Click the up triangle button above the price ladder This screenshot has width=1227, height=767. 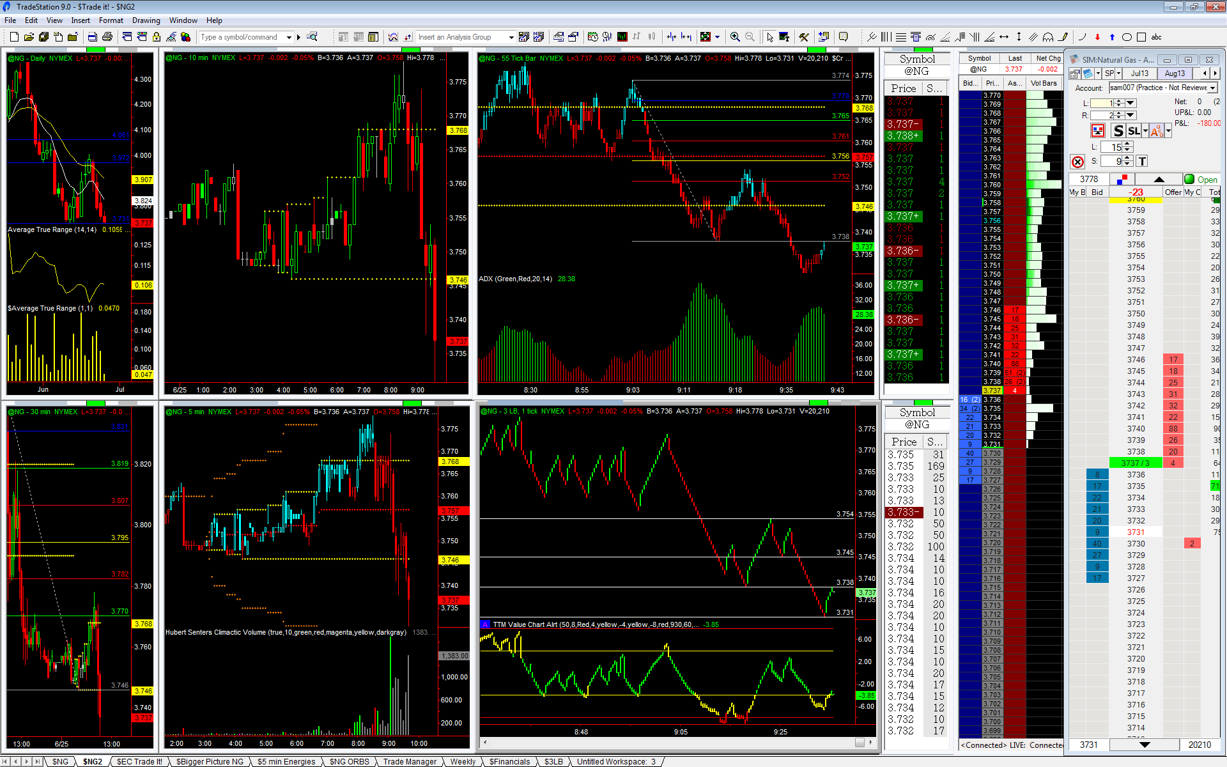[1159, 180]
